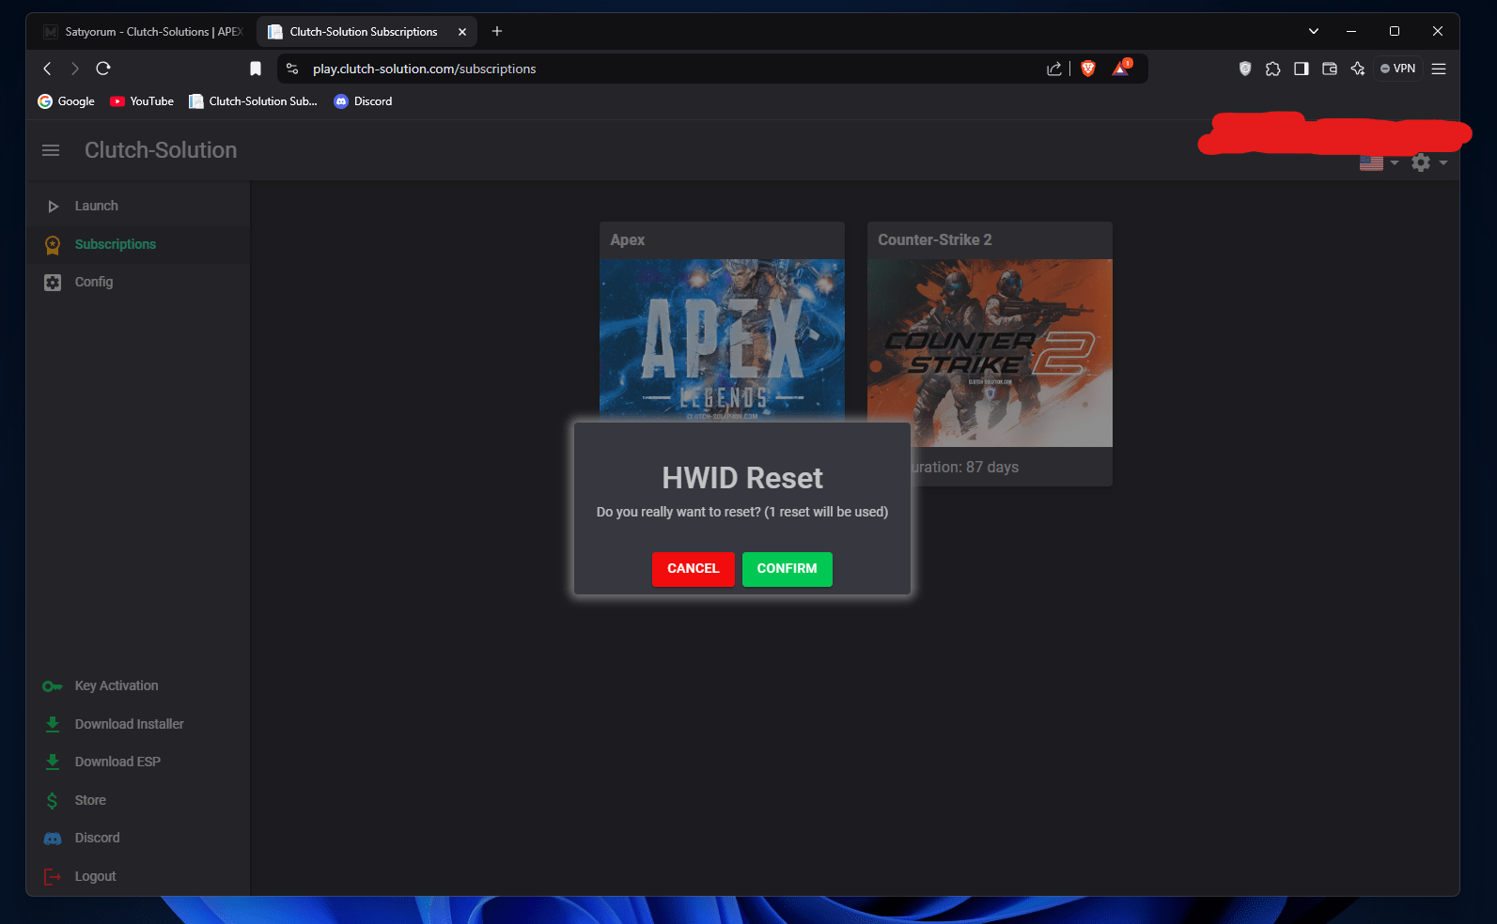1497x924 pixels.
Task: Close the Clutch-Solution Subscriptions tab
Action: [x=462, y=32]
